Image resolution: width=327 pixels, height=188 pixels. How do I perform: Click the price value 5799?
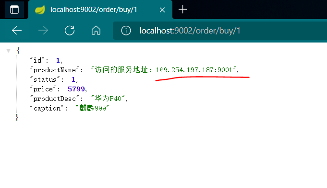coord(76,89)
